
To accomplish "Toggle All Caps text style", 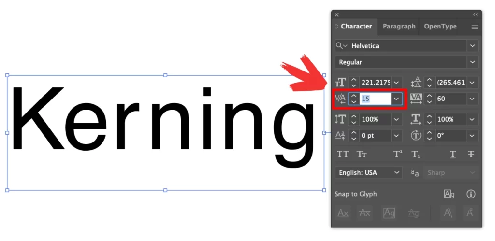I will click(343, 155).
